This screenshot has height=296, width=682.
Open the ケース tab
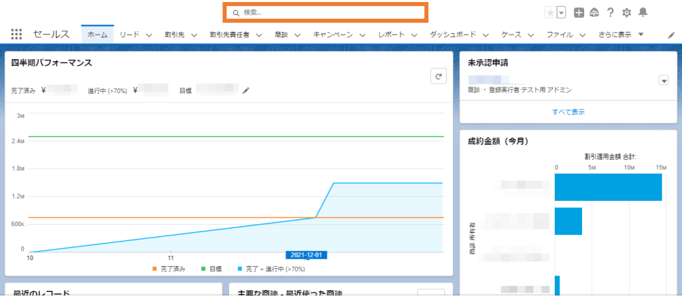pyautogui.click(x=511, y=35)
